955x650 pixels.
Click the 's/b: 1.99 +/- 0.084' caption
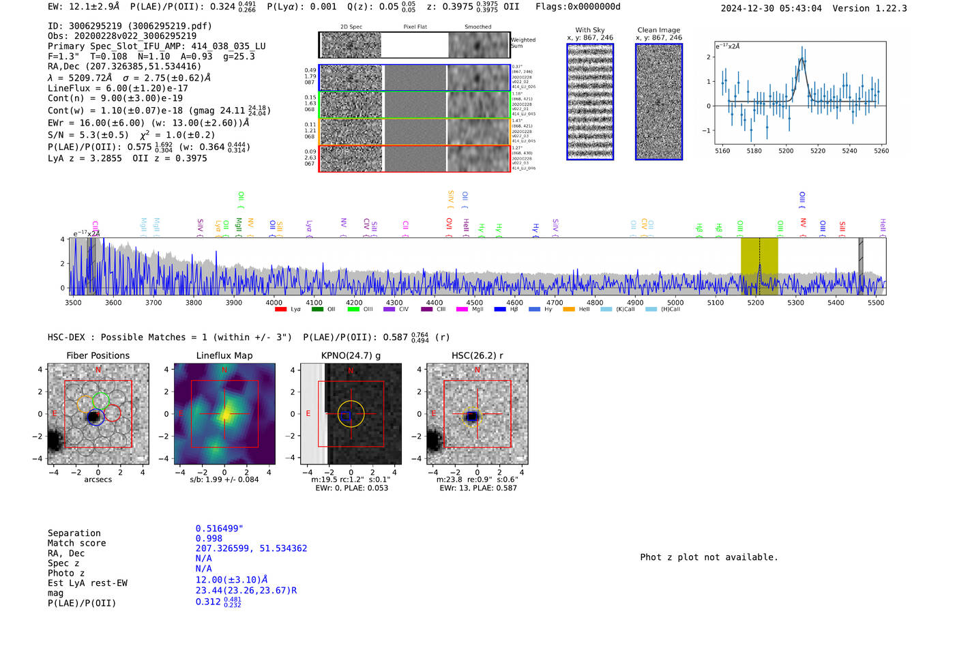(x=224, y=479)
